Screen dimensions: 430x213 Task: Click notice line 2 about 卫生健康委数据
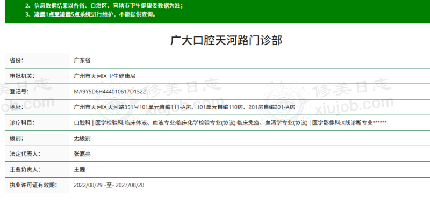[x=104, y=6]
